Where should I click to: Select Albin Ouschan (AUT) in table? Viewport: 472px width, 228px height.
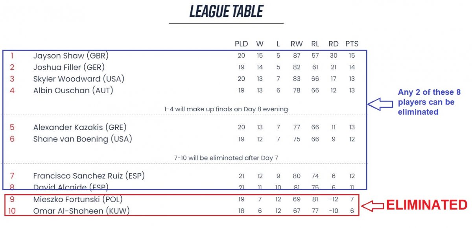point(73,90)
